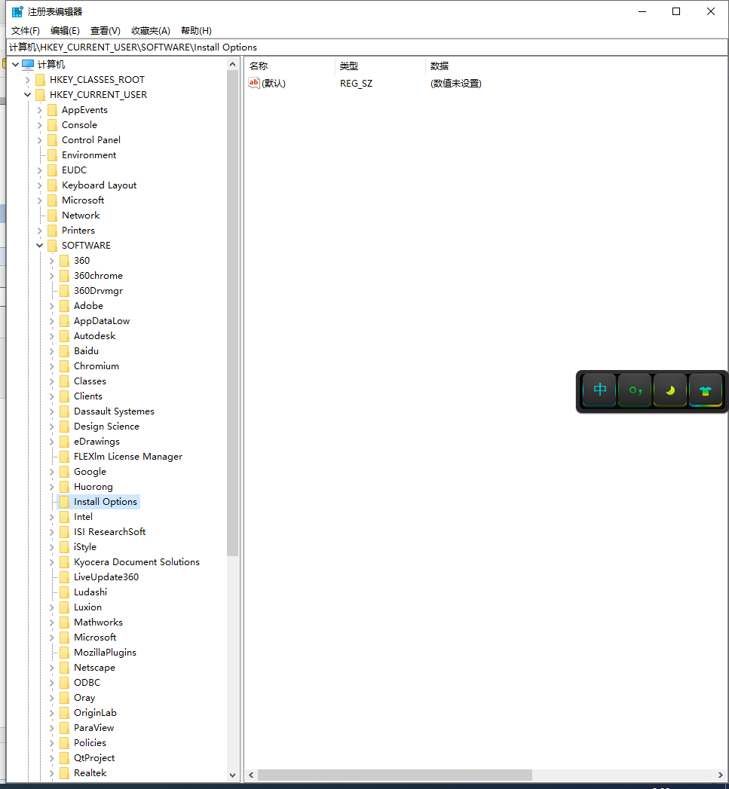Select the Dassault Systemes key
Screen dimensions: 729x789
coord(114,411)
